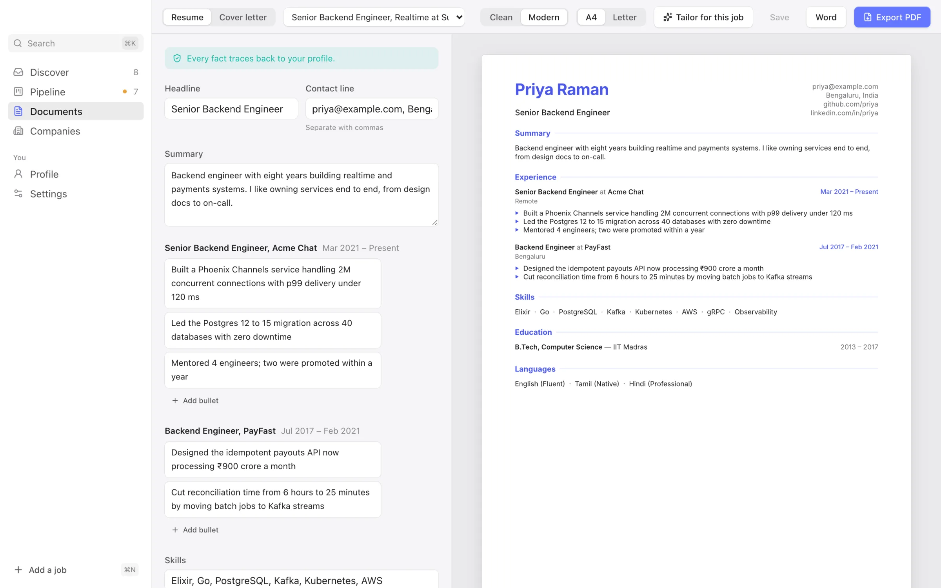Click the Discover count 8
The image size is (941, 588).
(x=136, y=72)
